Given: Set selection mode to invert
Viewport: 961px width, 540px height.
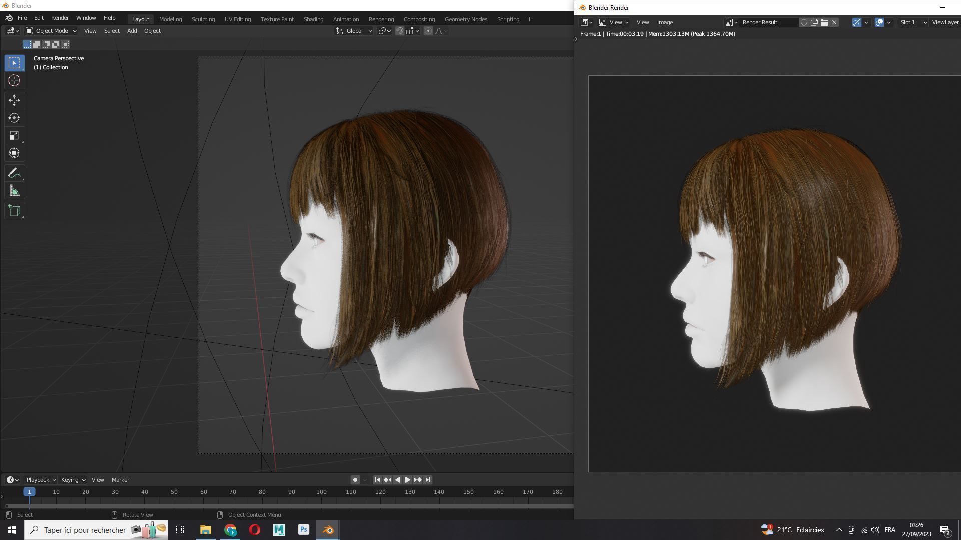Looking at the screenshot, I should click(x=56, y=44).
